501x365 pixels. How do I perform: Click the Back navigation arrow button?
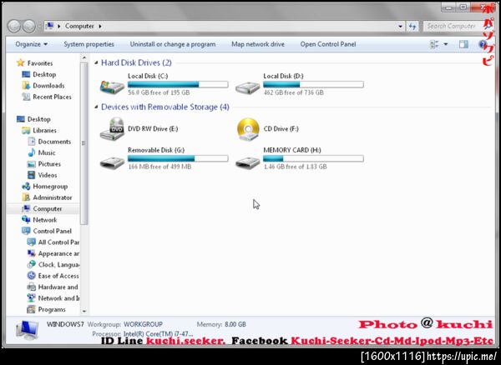pyautogui.click(x=13, y=26)
